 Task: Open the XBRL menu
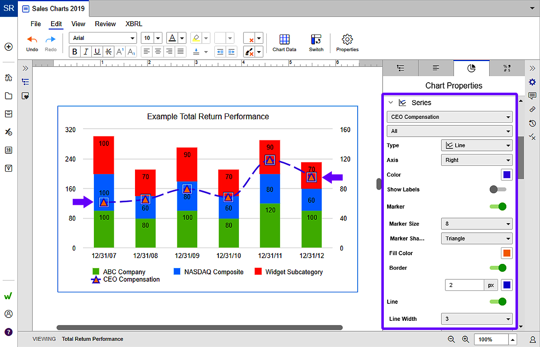coord(134,24)
